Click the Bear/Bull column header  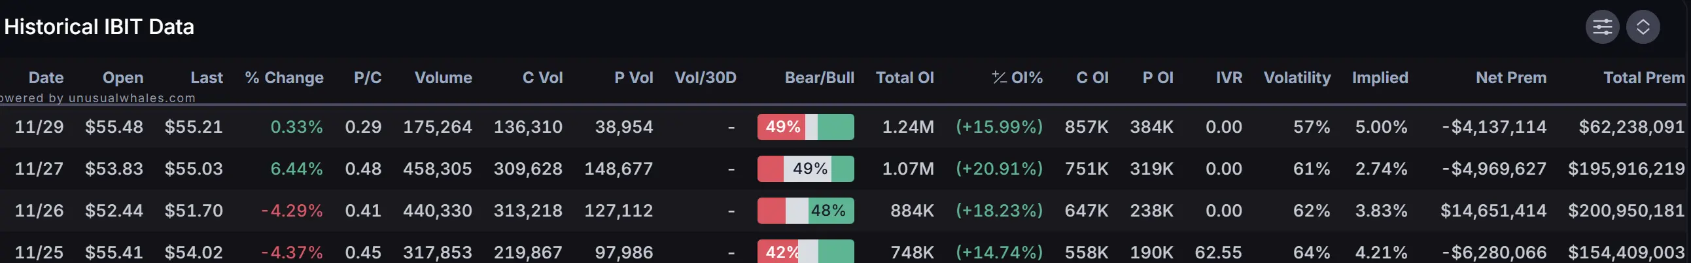[819, 77]
